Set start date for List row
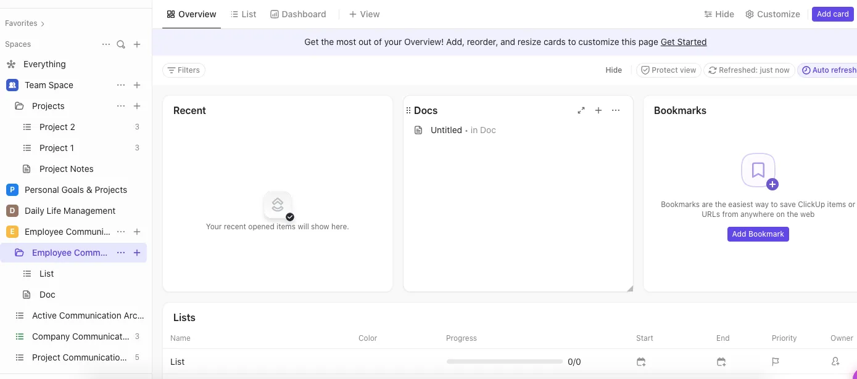The height and width of the screenshot is (379, 857). [641, 362]
